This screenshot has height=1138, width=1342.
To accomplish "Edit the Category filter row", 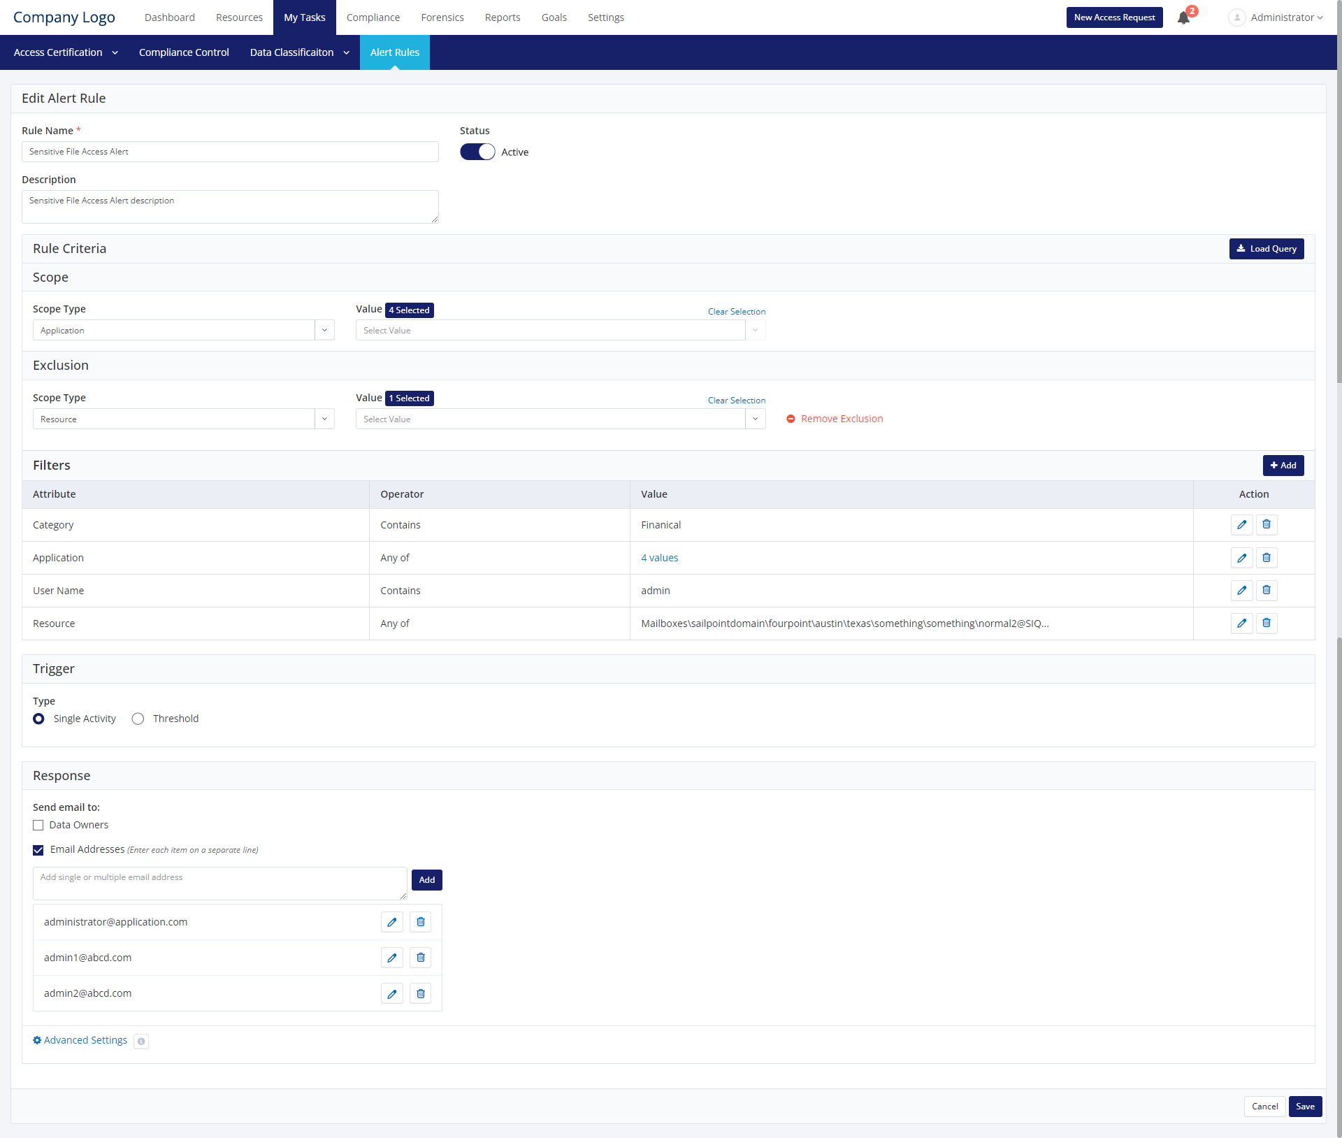I will point(1241,525).
